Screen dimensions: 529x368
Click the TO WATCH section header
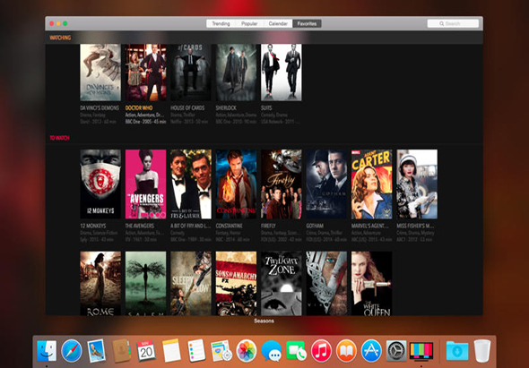[x=59, y=138]
